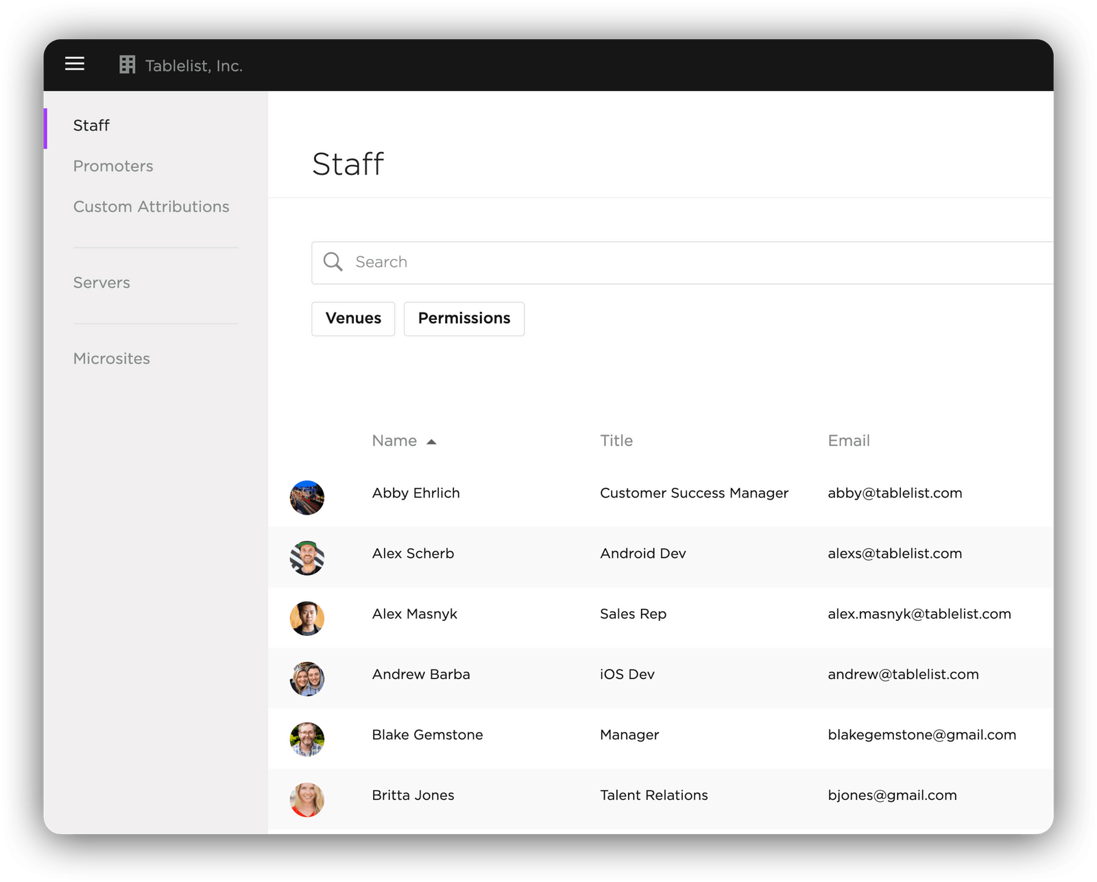Screen dimensions: 1097x882
Task: Click Alex Masnyk's email address
Action: tap(919, 614)
